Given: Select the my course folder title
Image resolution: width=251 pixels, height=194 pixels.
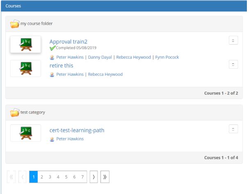Looking at the screenshot, I should coord(37,24).
